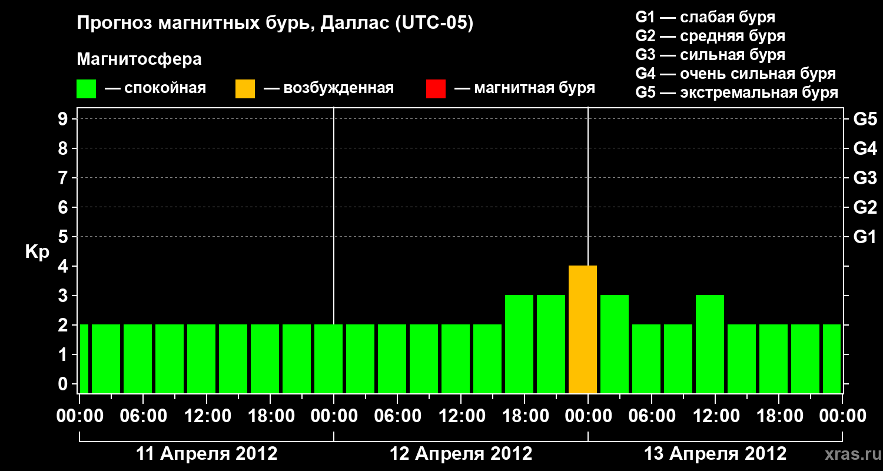This screenshot has height=471, width=883.
Task: Click the green 'спокойная' legend swatch
Action: [86, 89]
